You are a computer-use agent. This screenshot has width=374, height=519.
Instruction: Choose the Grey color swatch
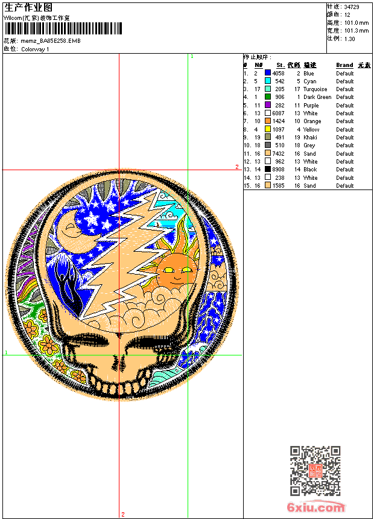268,145
